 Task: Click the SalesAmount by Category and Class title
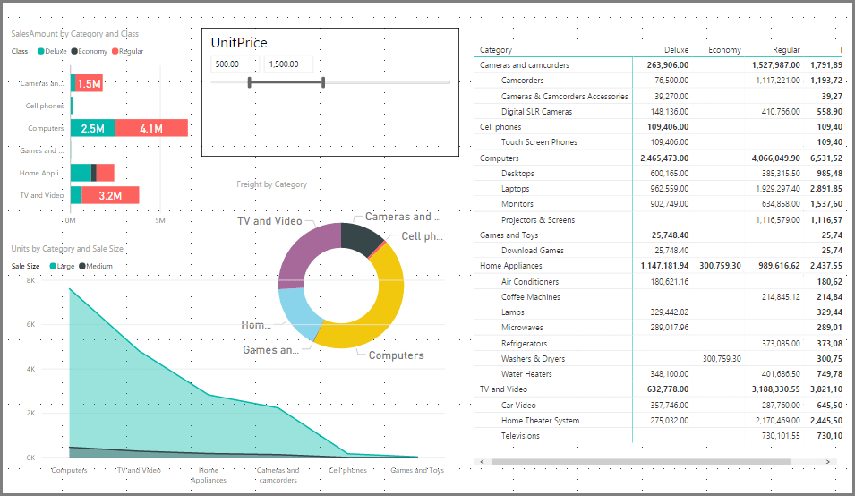pyautogui.click(x=74, y=34)
